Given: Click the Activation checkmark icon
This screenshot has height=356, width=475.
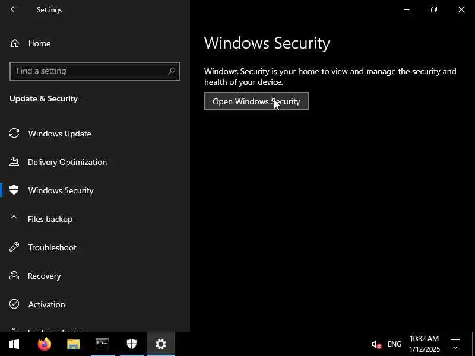Looking at the screenshot, I should click(x=14, y=304).
